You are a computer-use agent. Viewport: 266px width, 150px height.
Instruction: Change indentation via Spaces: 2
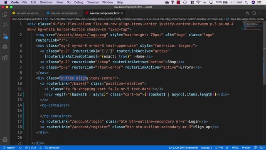coord(207,147)
